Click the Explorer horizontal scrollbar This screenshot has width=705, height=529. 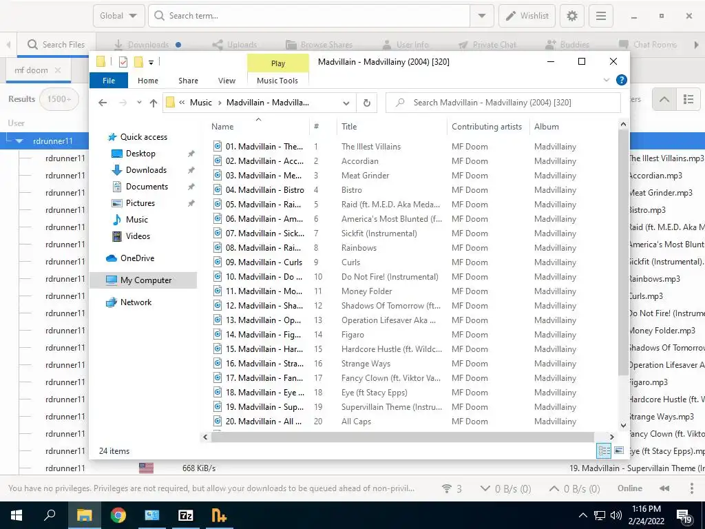point(402,437)
